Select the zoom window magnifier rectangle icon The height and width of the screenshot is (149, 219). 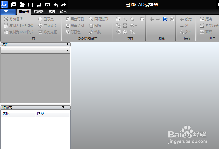click(125, 19)
